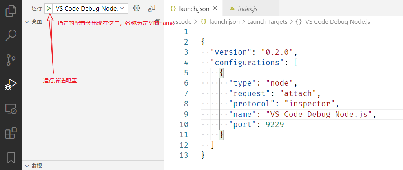
Task: Start debugging with the green play button
Action: (48, 9)
